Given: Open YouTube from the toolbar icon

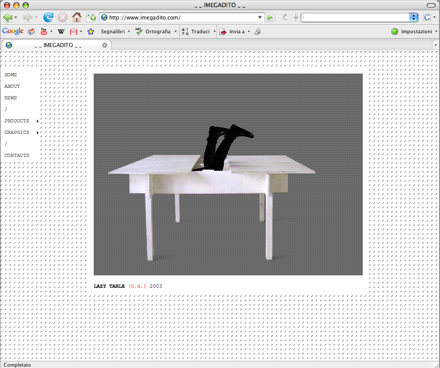Looking at the screenshot, I should [x=44, y=31].
